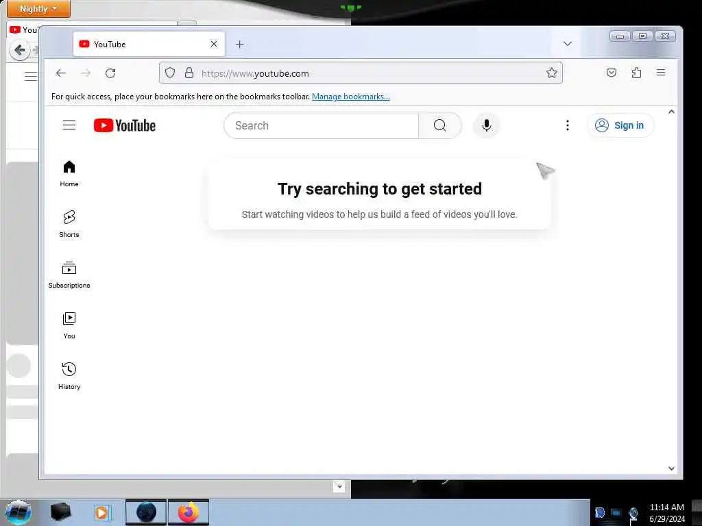
Task: Open the Nightly menu dropdown
Action: tap(38, 8)
